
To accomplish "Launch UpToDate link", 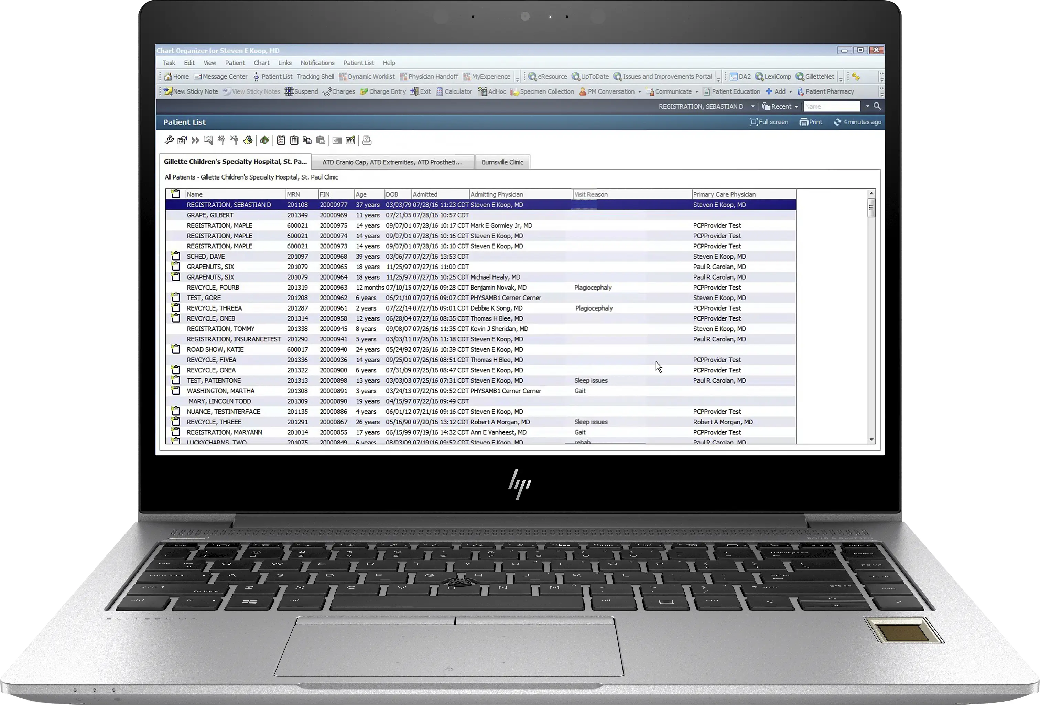I will coord(590,77).
